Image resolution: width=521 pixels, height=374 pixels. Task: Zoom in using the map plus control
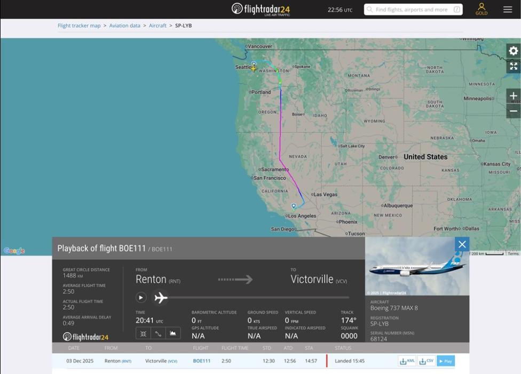pos(512,95)
